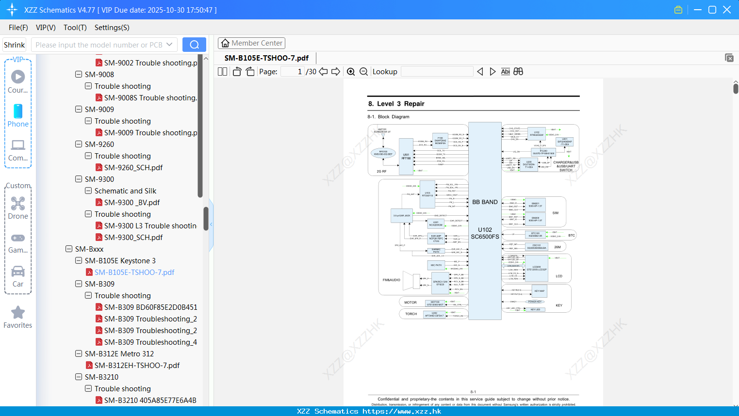The height and width of the screenshot is (416, 739).
Task: Collapse the SM-9009 tree node
Action: point(79,109)
